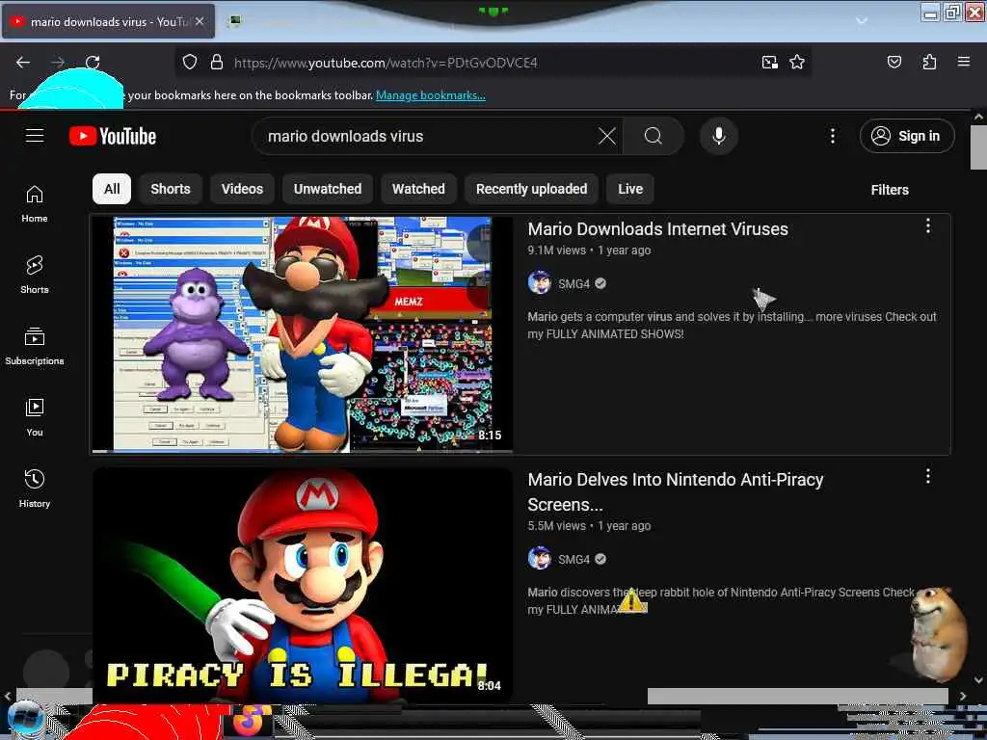Open the Filters panel

click(x=890, y=190)
